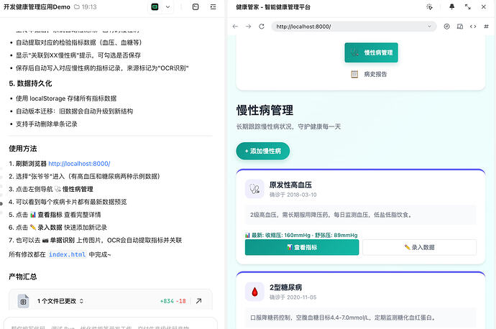Click the green terminal icon in the chat header
This screenshot has width=496, height=329.
[x=155, y=7]
